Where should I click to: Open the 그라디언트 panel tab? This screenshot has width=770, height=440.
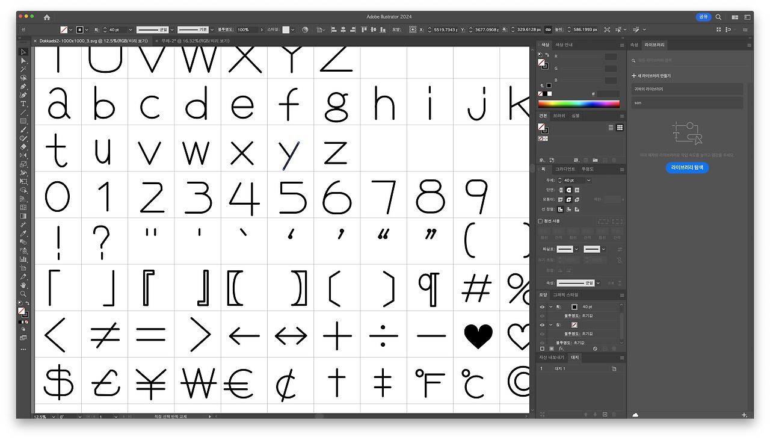565,169
